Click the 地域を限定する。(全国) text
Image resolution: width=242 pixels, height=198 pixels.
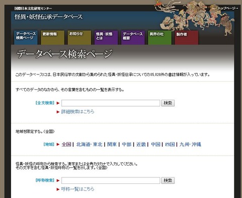click(35, 131)
